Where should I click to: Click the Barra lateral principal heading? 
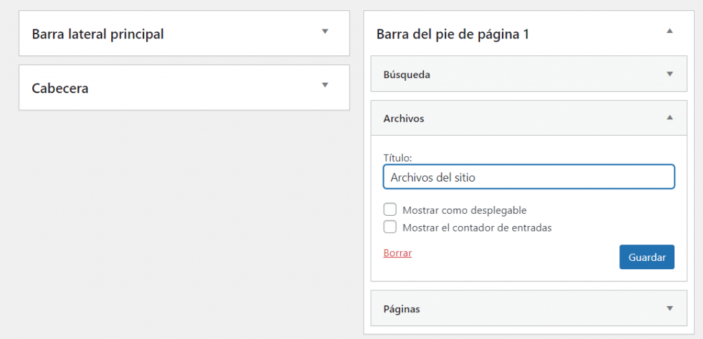pos(97,34)
